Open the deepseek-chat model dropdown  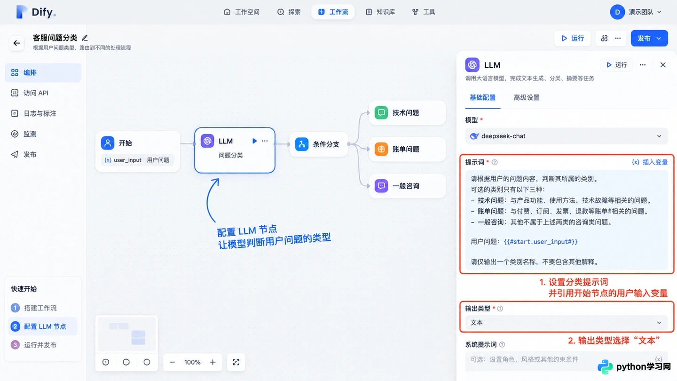click(567, 136)
